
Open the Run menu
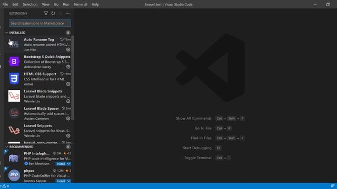coord(66,4)
